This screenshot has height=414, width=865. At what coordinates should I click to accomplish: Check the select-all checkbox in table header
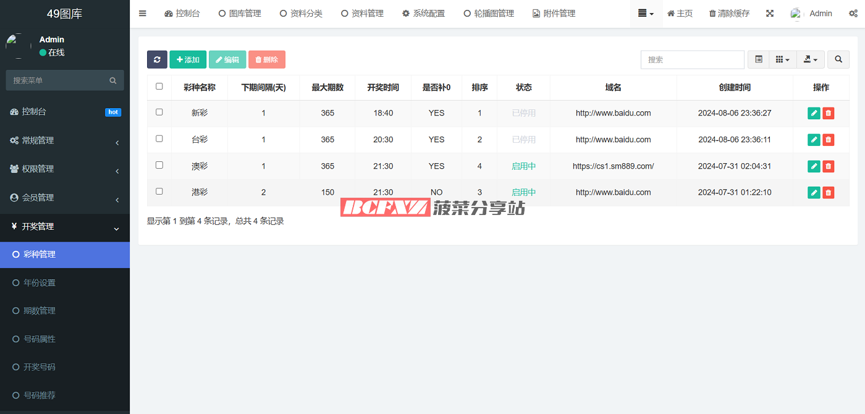[159, 87]
